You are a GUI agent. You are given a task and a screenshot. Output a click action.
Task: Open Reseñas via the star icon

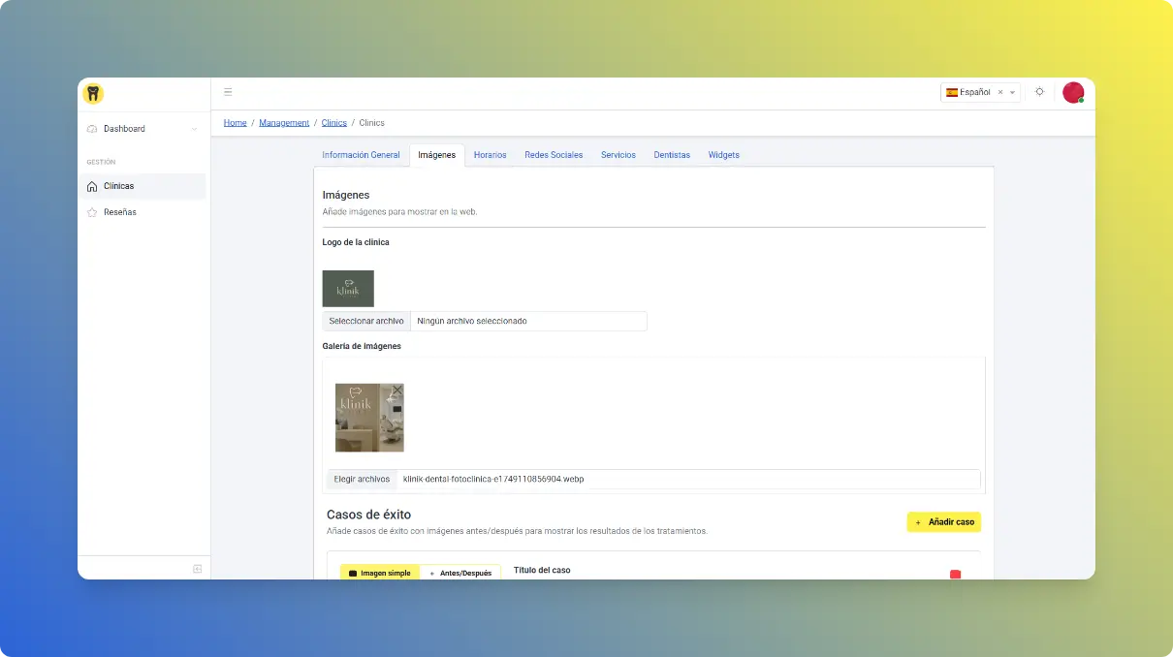(x=92, y=212)
